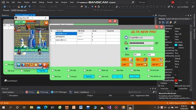Click the Login All button
The width and height of the screenshot is (196, 110).
(x=141, y=64)
